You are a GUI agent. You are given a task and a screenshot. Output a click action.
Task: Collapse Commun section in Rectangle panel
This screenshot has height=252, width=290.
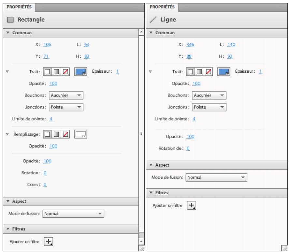[x=8, y=33]
